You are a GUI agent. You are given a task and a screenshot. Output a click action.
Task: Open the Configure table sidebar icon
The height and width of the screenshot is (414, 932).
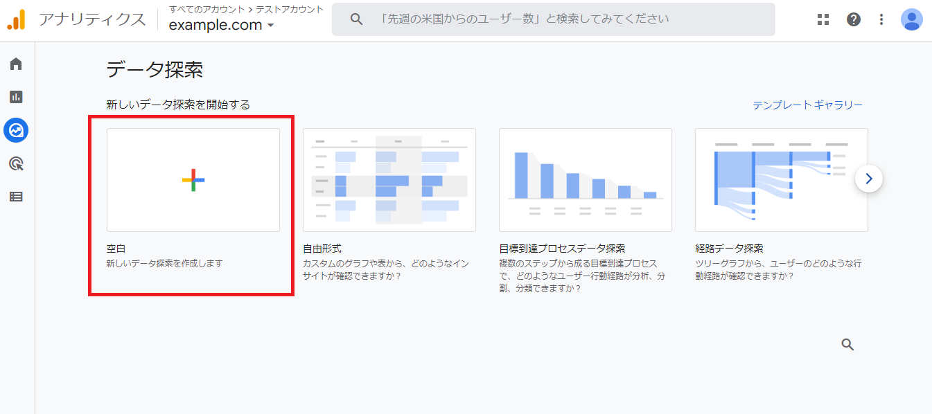point(16,197)
